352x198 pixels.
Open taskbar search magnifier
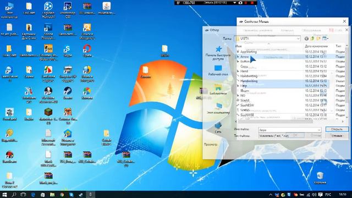click(14, 194)
